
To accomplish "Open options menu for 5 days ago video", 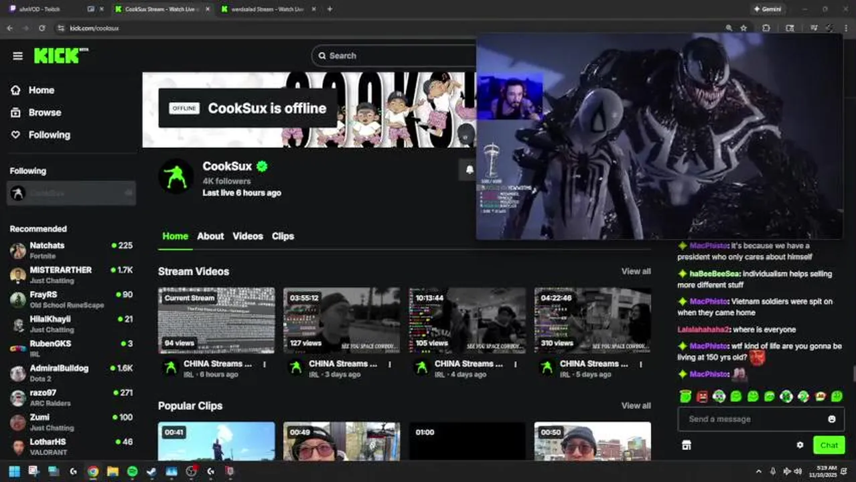I will (x=641, y=365).
